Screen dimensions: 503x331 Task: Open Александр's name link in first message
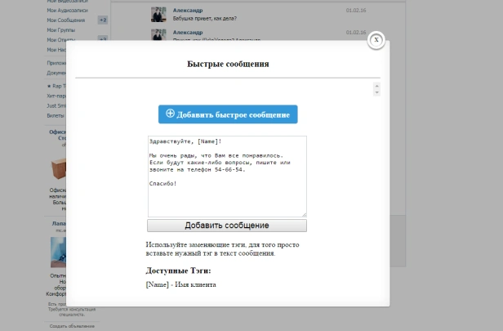pyautogui.click(x=188, y=10)
